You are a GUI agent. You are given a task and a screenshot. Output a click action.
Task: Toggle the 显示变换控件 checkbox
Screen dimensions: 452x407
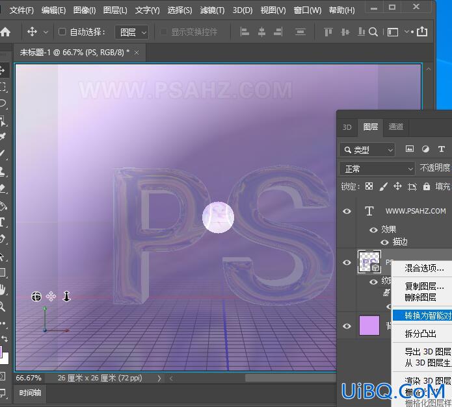(x=163, y=32)
